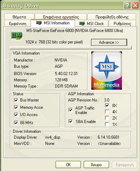The image size is (140, 171).
Task: Open the Επιφάνεια εργασίας tab
Action: pyautogui.click(x=61, y=17)
